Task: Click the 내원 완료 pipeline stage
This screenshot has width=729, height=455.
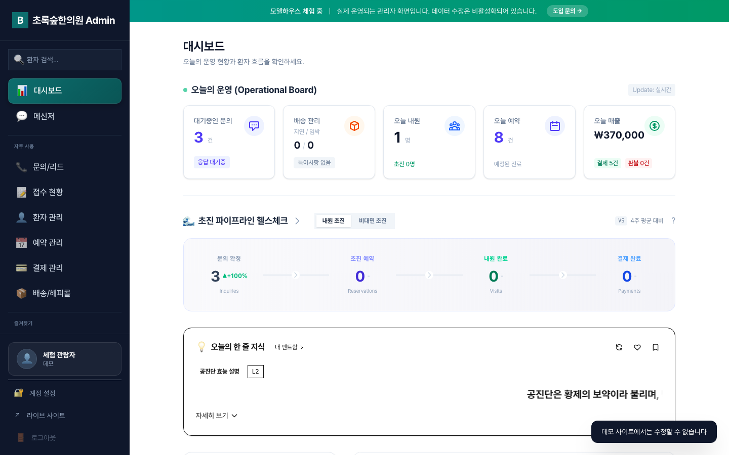Action: tap(496, 275)
